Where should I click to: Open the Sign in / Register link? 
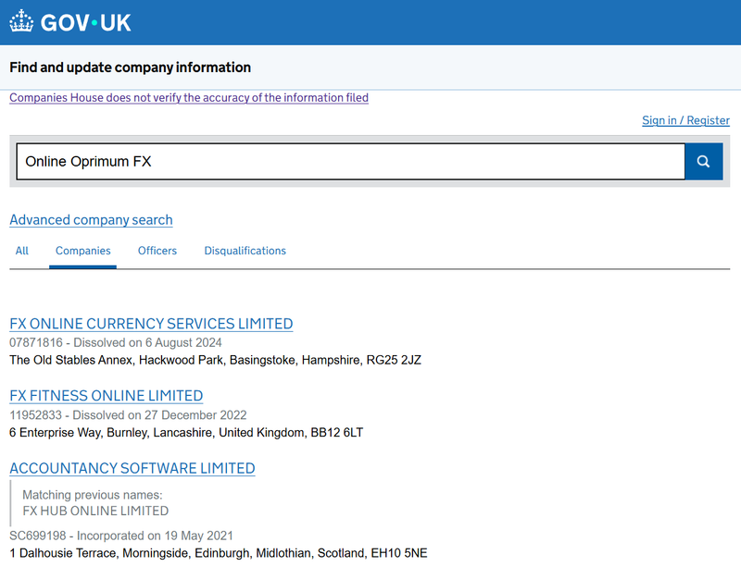click(x=685, y=120)
